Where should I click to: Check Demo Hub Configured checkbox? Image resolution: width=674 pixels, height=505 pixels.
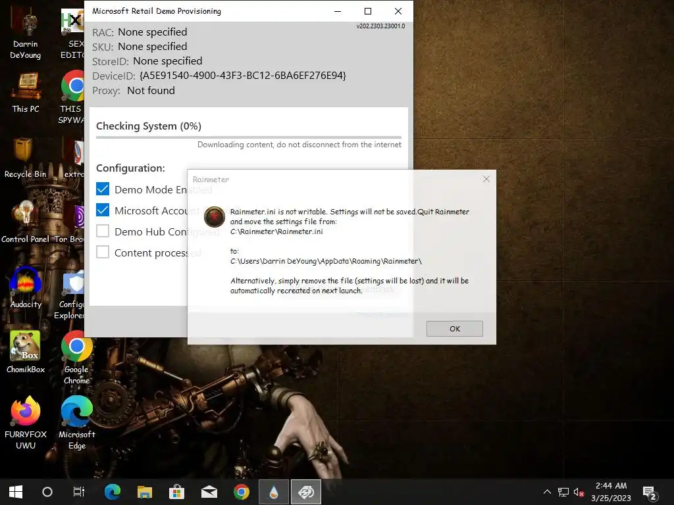tap(103, 231)
